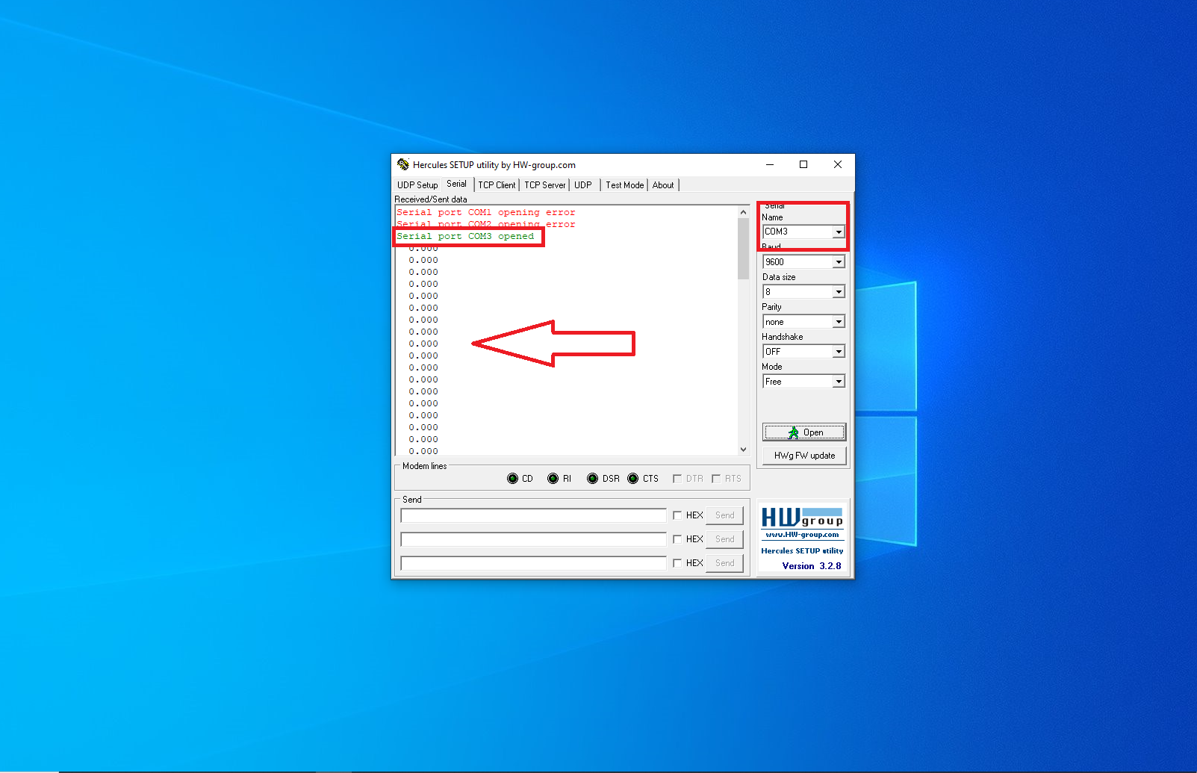
Task: Click the 'Serial port COM1 opening error' line
Action: tap(486, 212)
